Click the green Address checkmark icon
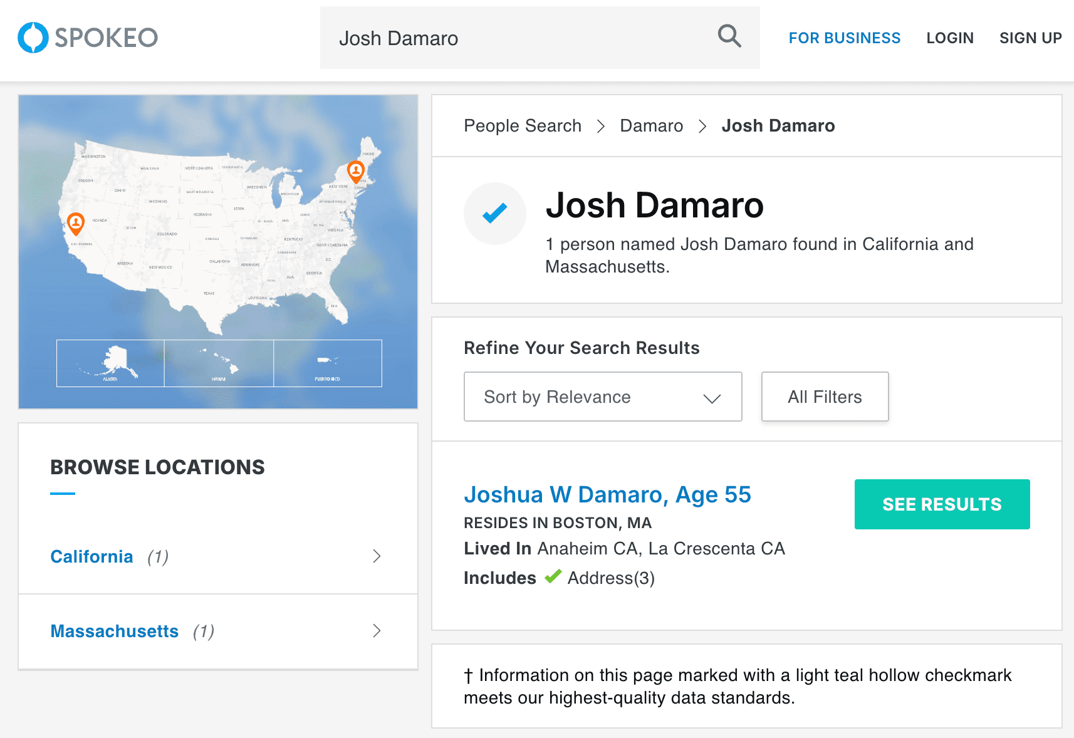This screenshot has height=738, width=1074. click(x=553, y=576)
